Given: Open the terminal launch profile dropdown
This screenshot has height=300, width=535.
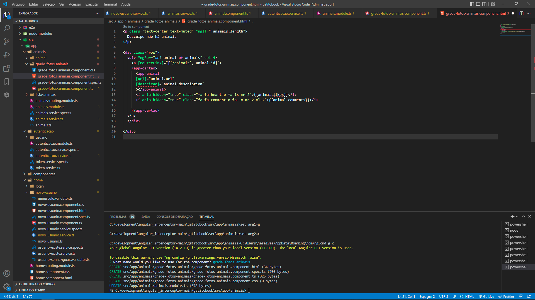Looking at the screenshot, I should pos(517,217).
